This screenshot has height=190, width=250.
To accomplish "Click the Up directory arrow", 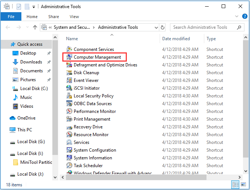I will (x=35, y=27).
